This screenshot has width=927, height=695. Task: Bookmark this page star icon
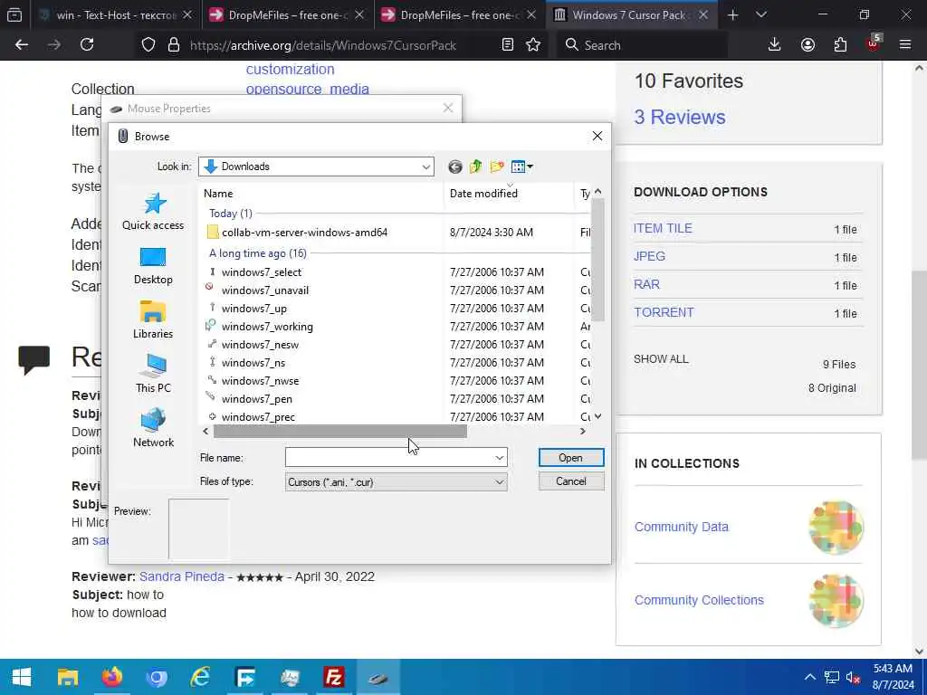tap(533, 45)
